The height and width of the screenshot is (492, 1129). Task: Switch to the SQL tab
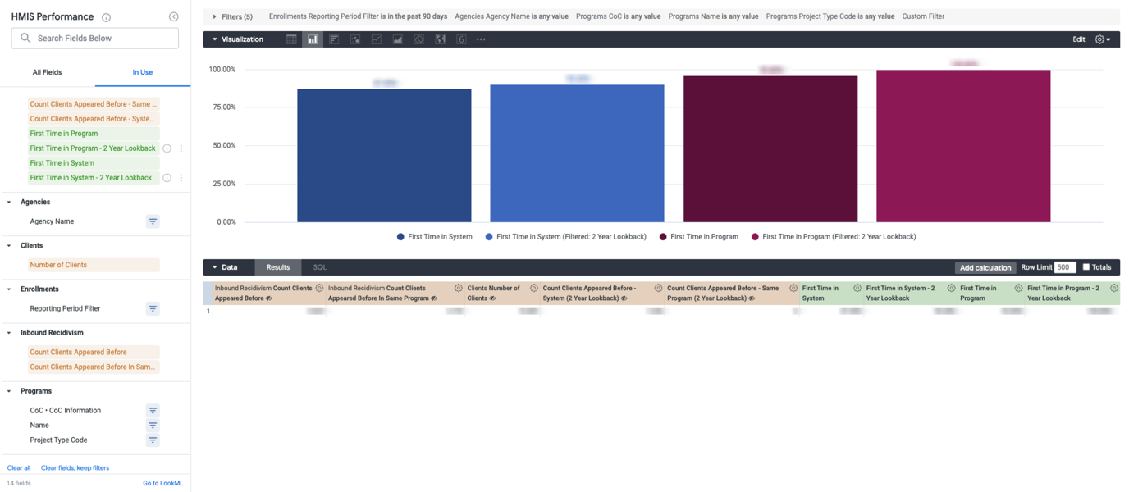pos(319,266)
